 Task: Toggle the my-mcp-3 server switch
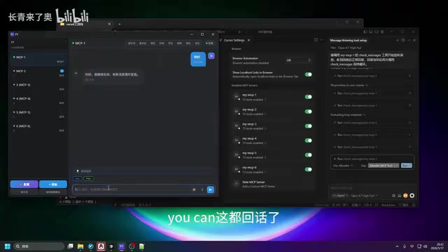(x=308, y=126)
